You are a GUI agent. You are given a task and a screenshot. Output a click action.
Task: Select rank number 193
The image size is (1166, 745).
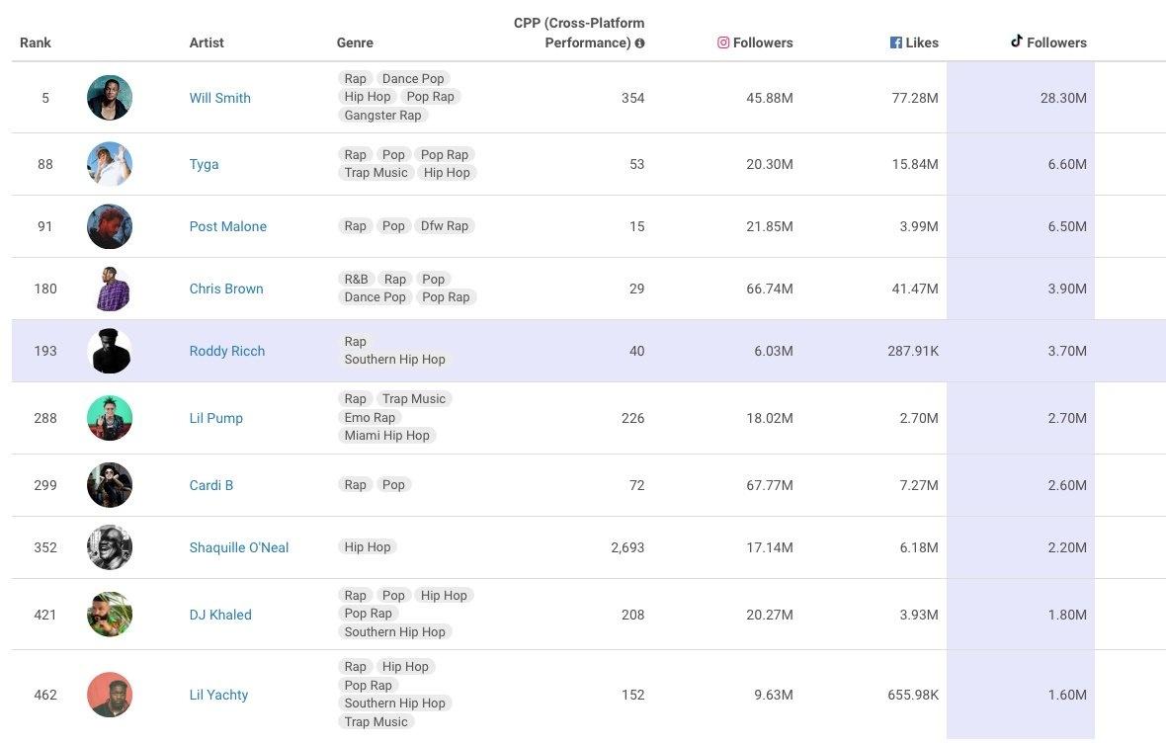pos(45,351)
